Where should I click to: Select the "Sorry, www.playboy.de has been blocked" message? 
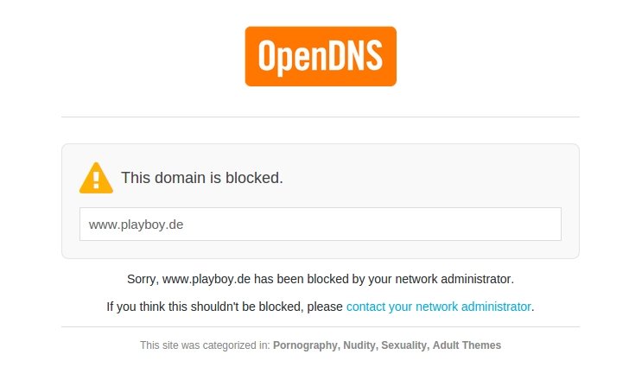click(x=321, y=279)
